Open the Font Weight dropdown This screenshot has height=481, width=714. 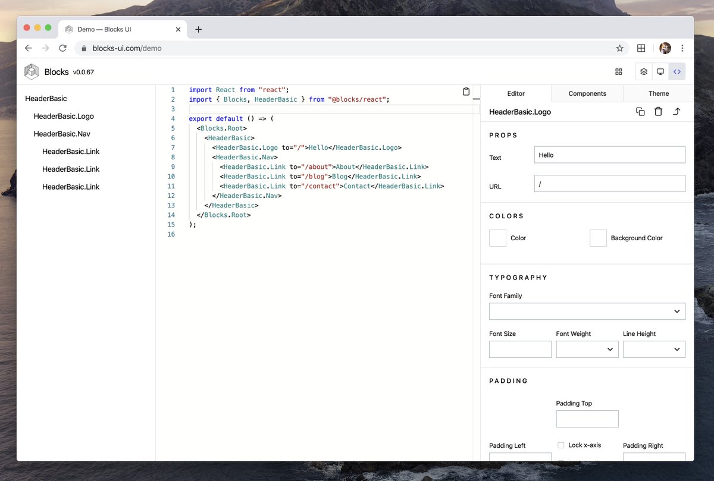pos(587,350)
